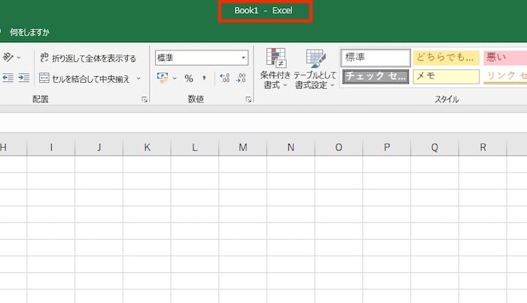Select column header I
This screenshot has width=527, height=303.
(51, 147)
